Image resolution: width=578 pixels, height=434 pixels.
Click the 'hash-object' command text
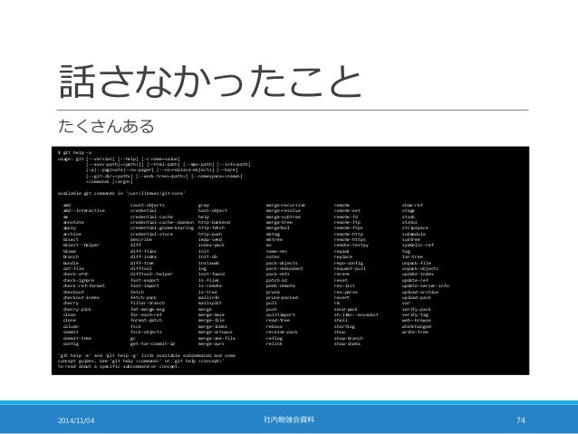[x=213, y=211]
